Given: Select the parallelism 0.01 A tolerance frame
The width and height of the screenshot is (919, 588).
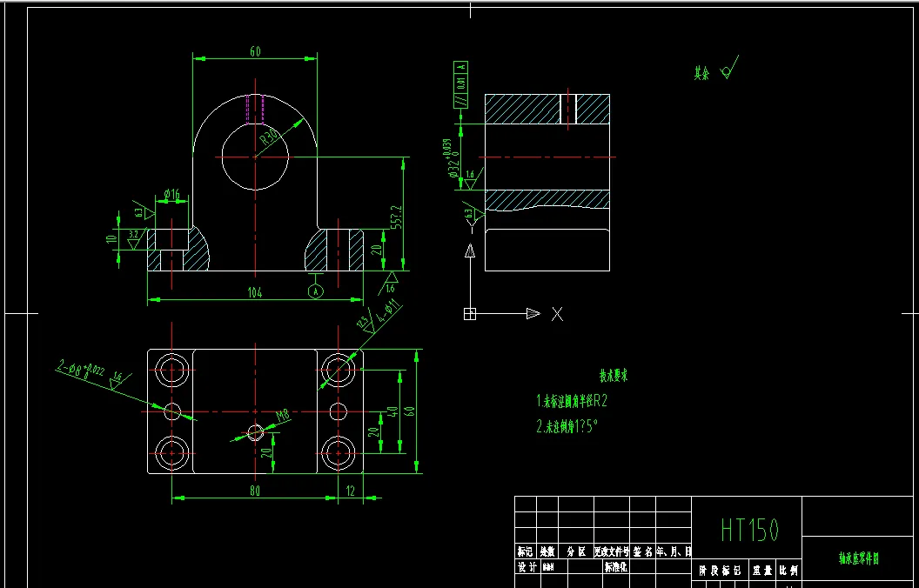Looking at the screenshot, I should [460, 84].
